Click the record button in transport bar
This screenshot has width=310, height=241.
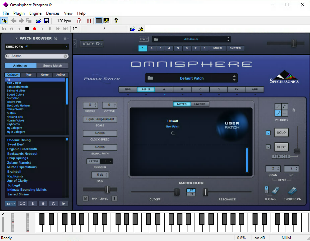pyautogui.click(x=34, y=29)
